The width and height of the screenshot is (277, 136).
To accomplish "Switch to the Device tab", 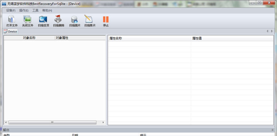I will 10,31.
